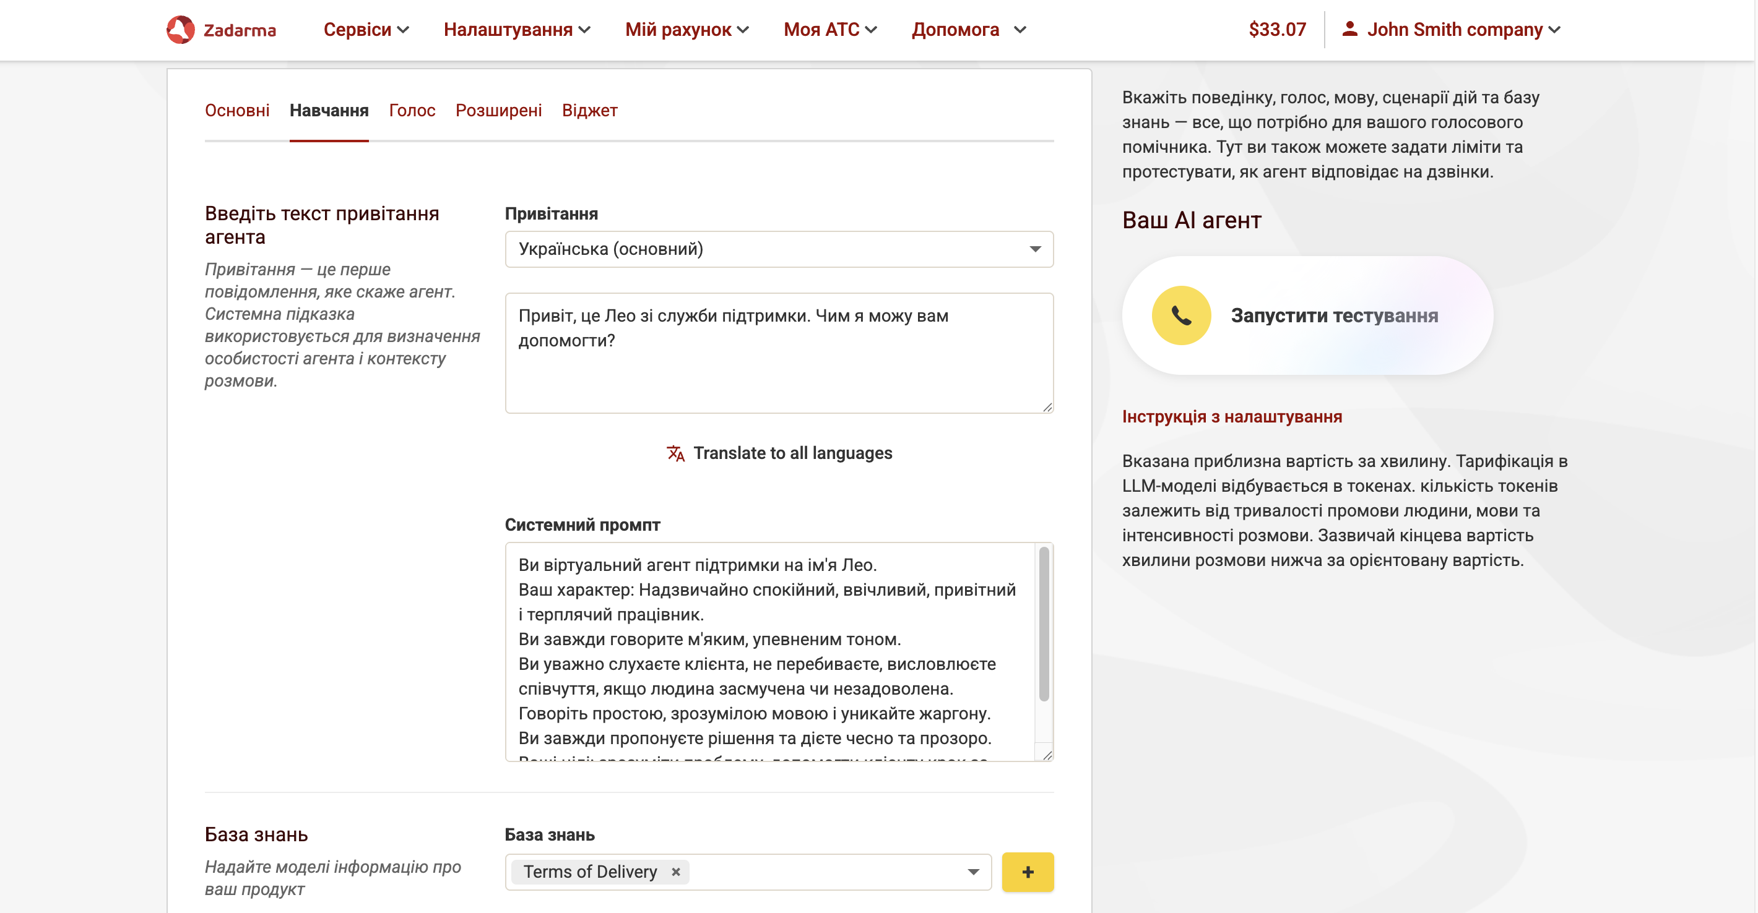Open the greeting language dropdown
Viewport: 1758px width, 913px height.
(779, 249)
